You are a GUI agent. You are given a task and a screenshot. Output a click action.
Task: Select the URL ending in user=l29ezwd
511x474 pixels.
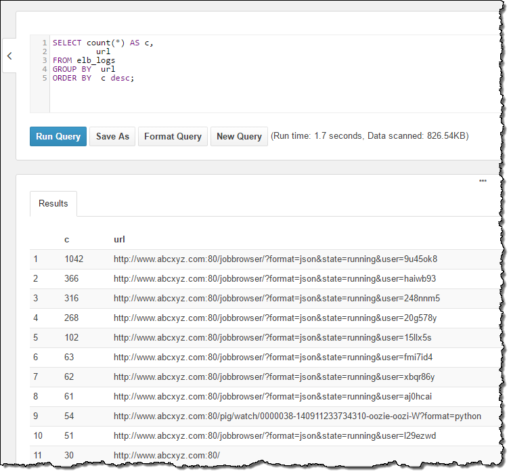(275, 435)
